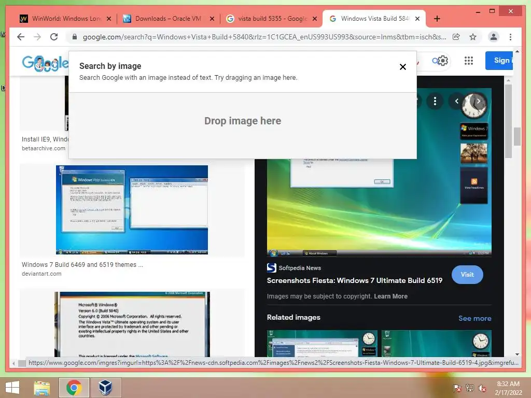This screenshot has height=398, width=531.
Task: Open the network tray icon
Action: [x=470, y=388]
